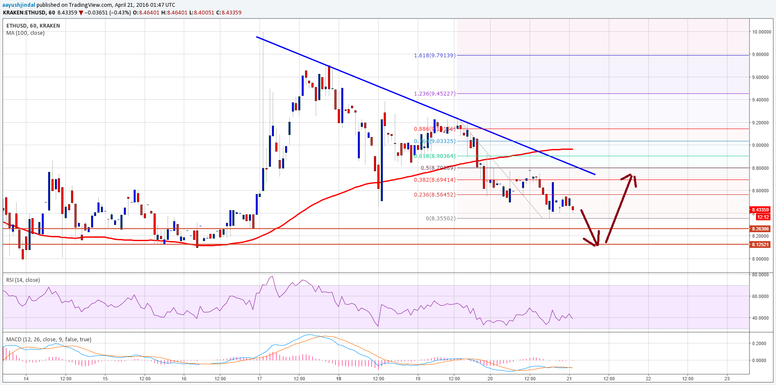Click the 0.382(8.69414) Fibonacci label

tap(434, 180)
